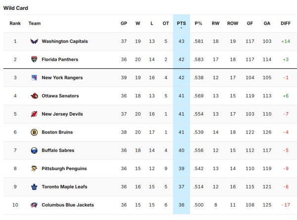
Task: Open the Toronto Maple Leafs team link
Action: coord(64,187)
